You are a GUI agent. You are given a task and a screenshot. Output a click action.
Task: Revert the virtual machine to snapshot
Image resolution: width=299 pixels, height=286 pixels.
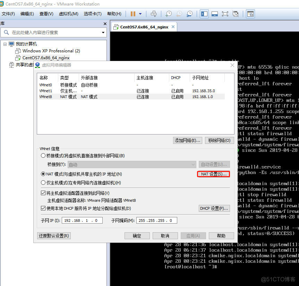tap(179, 14)
